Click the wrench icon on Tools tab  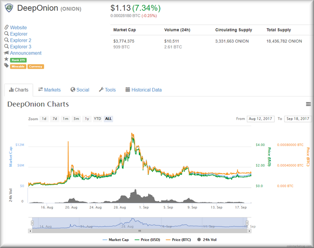click(101, 90)
